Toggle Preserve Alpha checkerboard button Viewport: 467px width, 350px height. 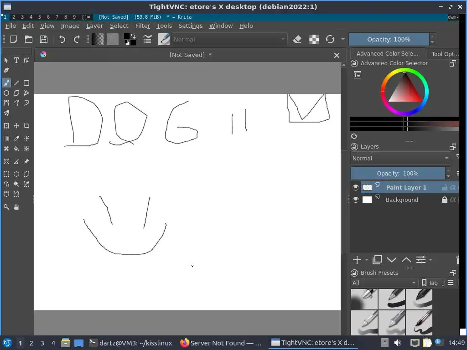314,39
